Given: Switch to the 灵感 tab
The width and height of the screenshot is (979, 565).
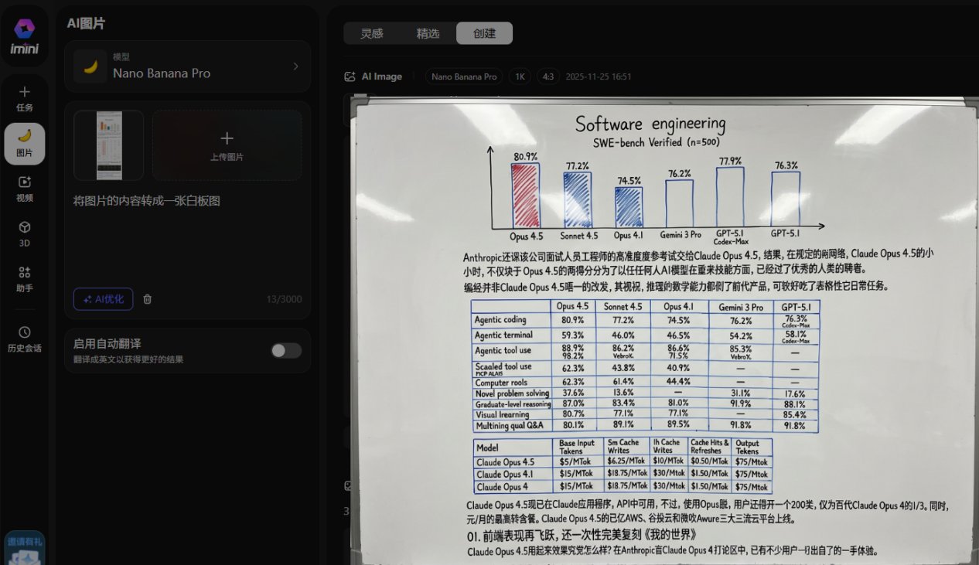Looking at the screenshot, I should tap(372, 33).
